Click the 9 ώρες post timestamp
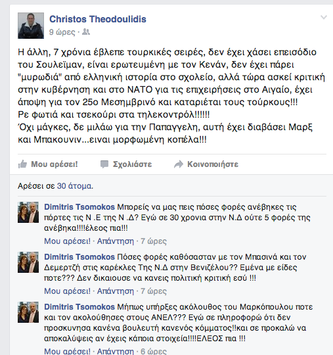Image resolution: width=333 pixels, height=355 pixels. click(x=62, y=32)
